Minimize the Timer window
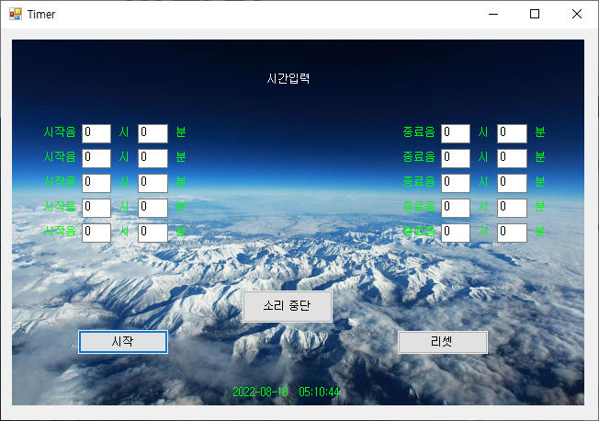 [x=493, y=14]
